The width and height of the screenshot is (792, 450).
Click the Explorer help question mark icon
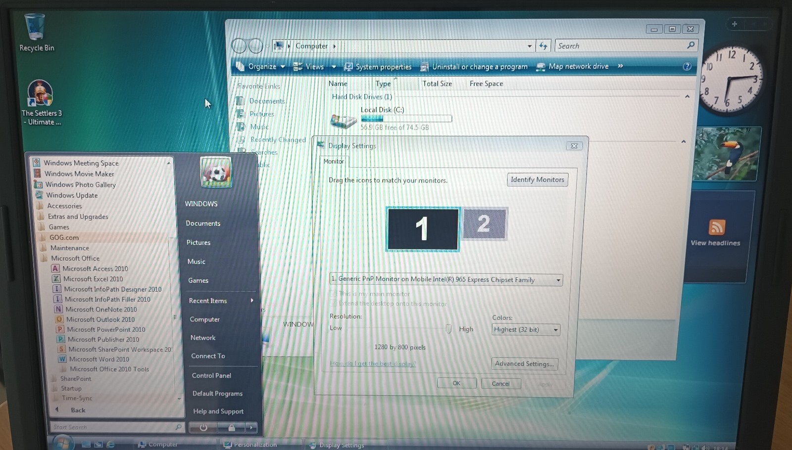(x=687, y=66)
